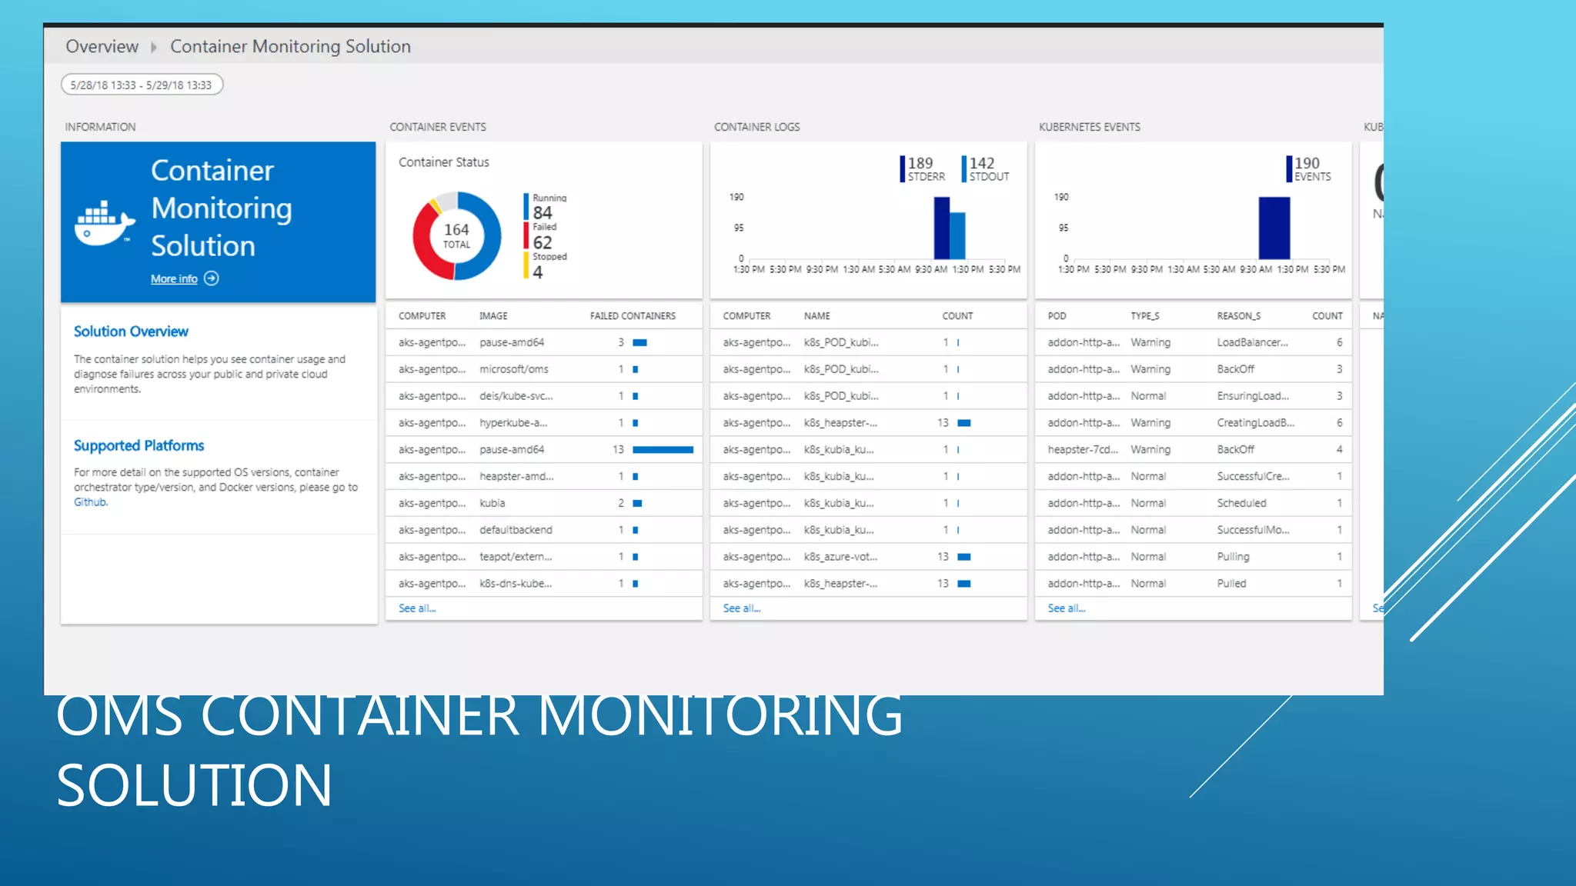Follow the Github link
Image resolution: width=1576 pixels, height=886 pixels.
pos(91,502)
